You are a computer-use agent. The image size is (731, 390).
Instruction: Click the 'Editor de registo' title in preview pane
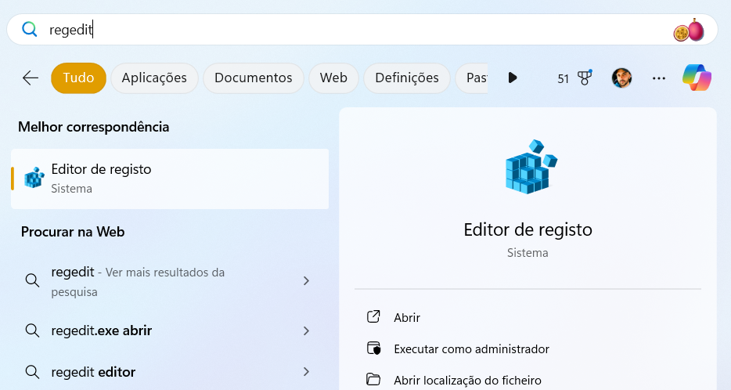[528, 230]
